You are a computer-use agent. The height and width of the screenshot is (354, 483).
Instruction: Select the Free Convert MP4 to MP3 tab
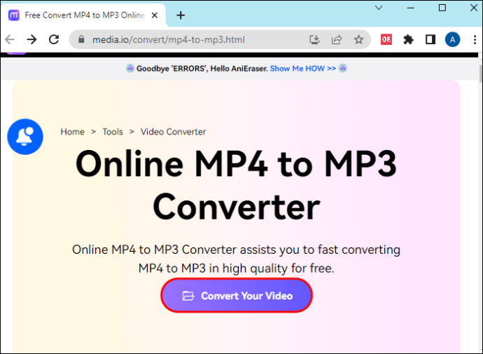[83, 15]
